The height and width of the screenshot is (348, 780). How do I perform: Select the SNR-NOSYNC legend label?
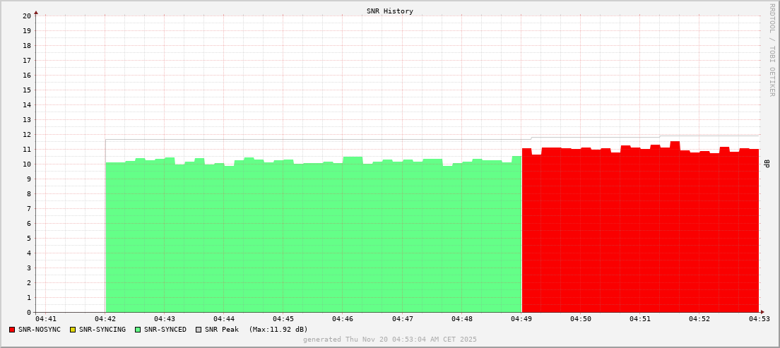[x=40, y=330]
